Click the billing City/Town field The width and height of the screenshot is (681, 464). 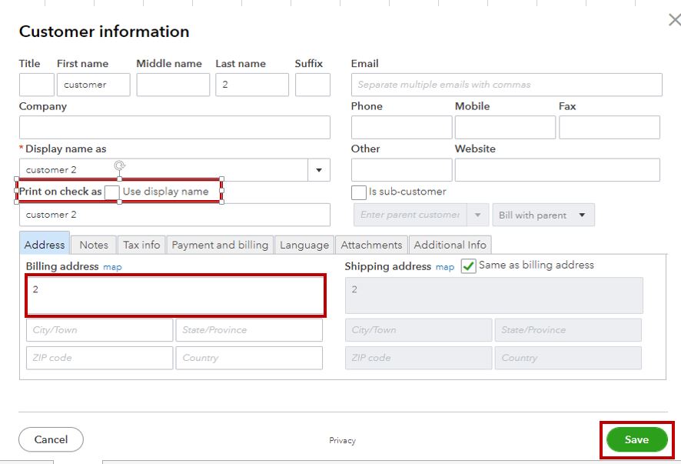pyautogui.click(x=99, y=330)
